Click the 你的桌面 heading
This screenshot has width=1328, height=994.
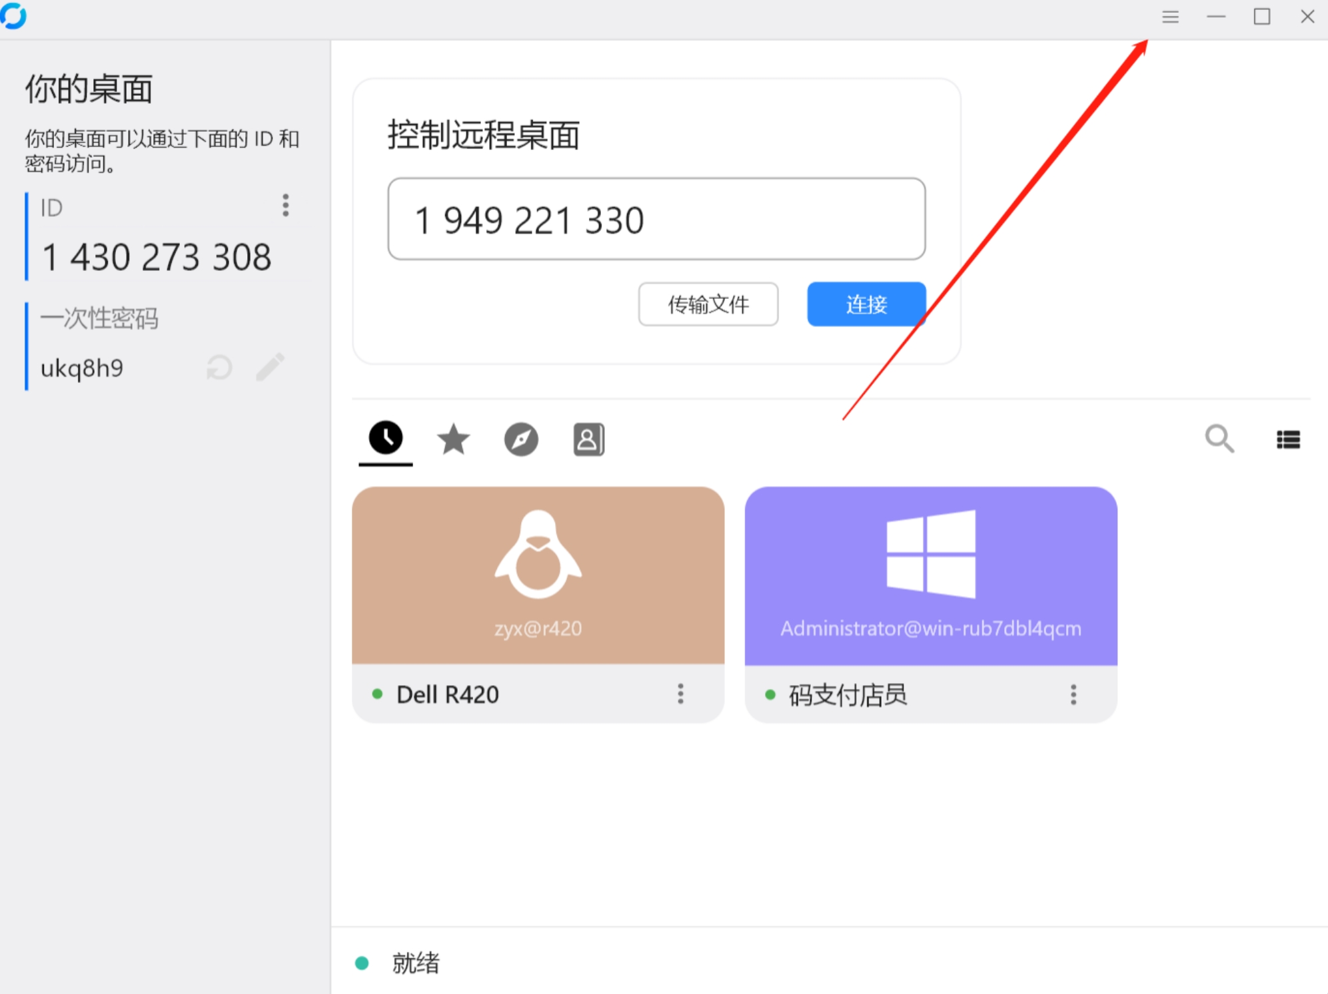tap(89, 89)
